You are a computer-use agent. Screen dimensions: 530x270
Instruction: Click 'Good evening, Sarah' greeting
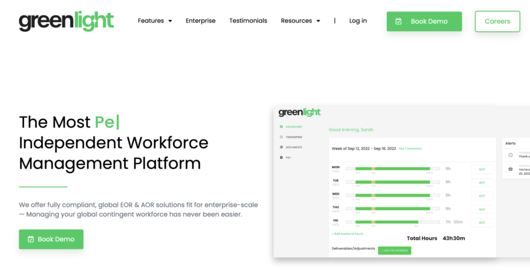tap(351, 130)
